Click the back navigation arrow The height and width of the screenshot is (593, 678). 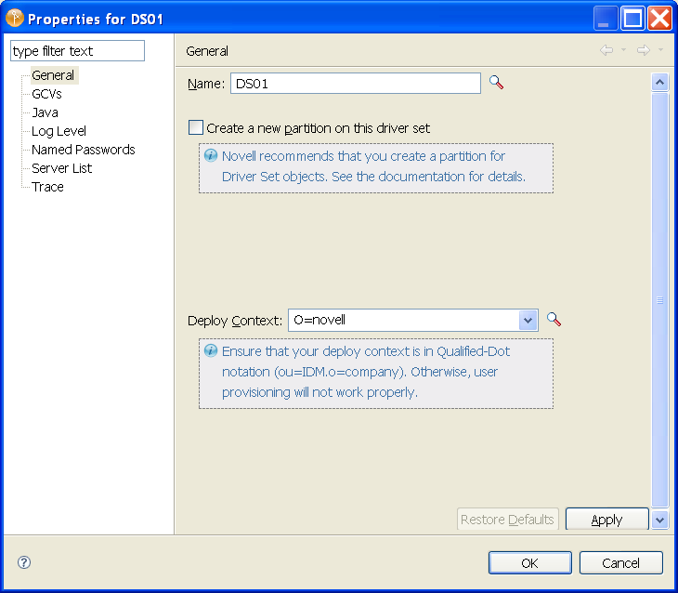pos(606,50)
